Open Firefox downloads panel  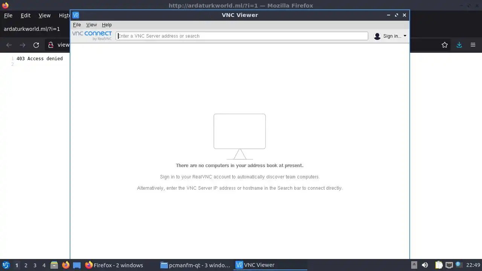(x=459, y=45)
